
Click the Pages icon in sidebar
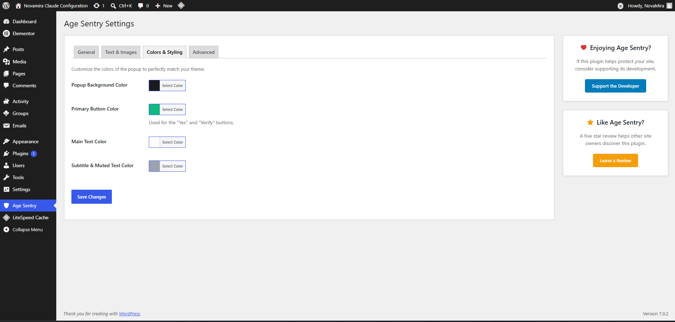(6, 74)
